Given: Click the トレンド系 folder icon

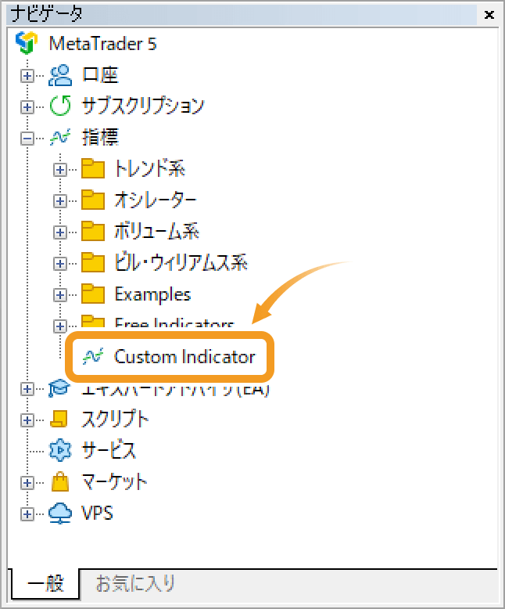Looking at the screenshot, I should coord(93,168).
